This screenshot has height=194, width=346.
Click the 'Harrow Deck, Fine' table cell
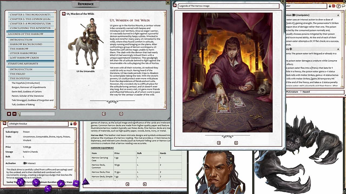pyautogui.click(x=102, y=172)
